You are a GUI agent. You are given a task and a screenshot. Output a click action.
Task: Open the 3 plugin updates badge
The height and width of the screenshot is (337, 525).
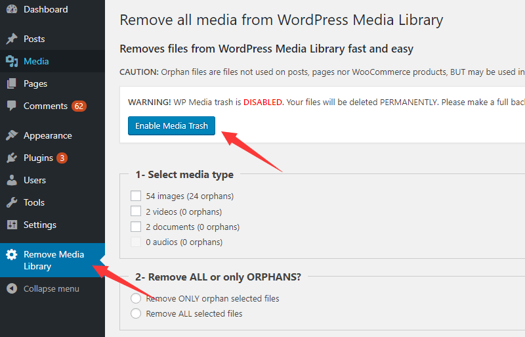[x=62, y=158]
